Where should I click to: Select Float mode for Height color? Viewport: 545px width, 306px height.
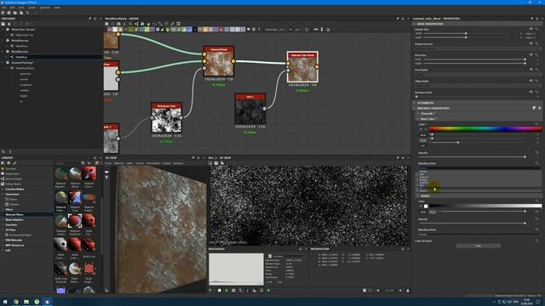[433, 212]
